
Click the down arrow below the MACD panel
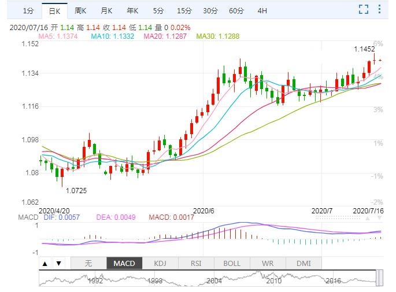tap(58, 264)
